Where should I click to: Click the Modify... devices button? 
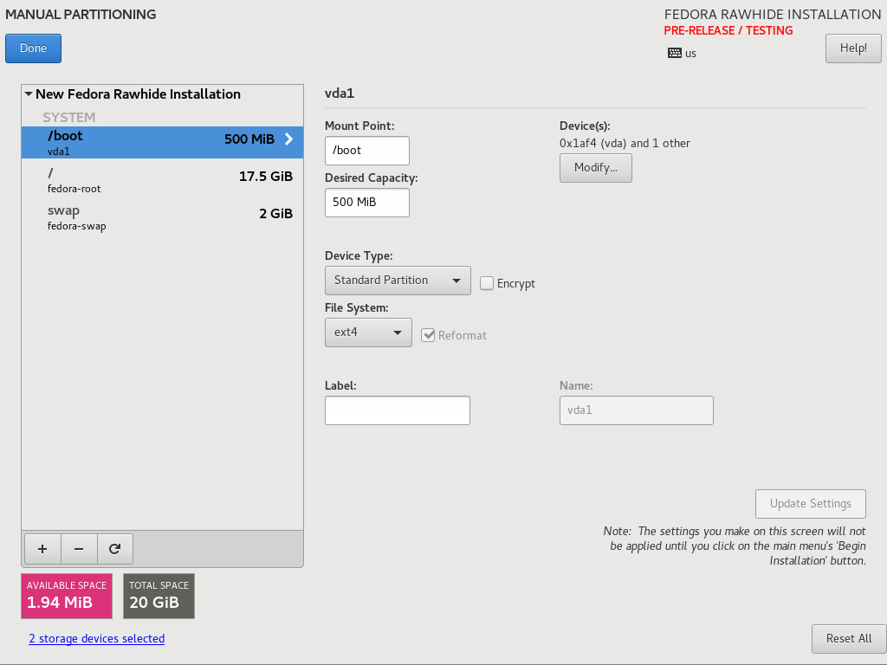596,168
